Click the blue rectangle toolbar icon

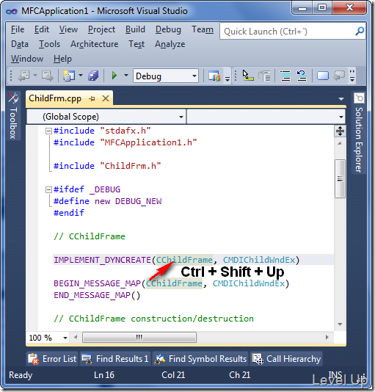pos(323,76)
